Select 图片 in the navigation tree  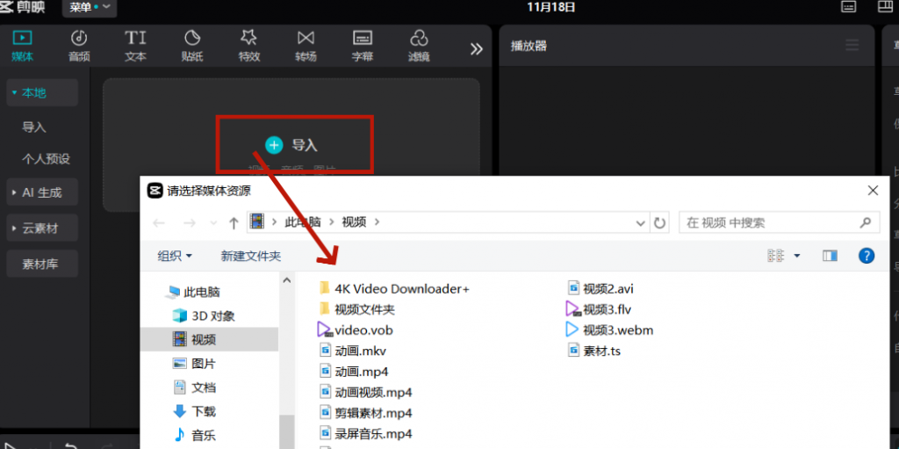tap(203, 363)
